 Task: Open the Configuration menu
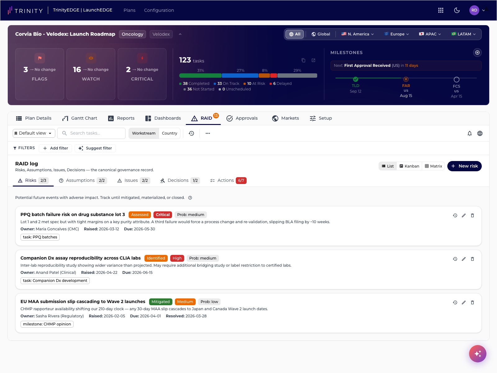tap(159, 10)
